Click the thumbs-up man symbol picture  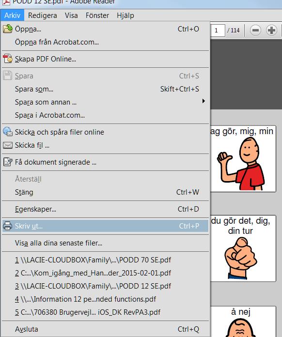241,164
